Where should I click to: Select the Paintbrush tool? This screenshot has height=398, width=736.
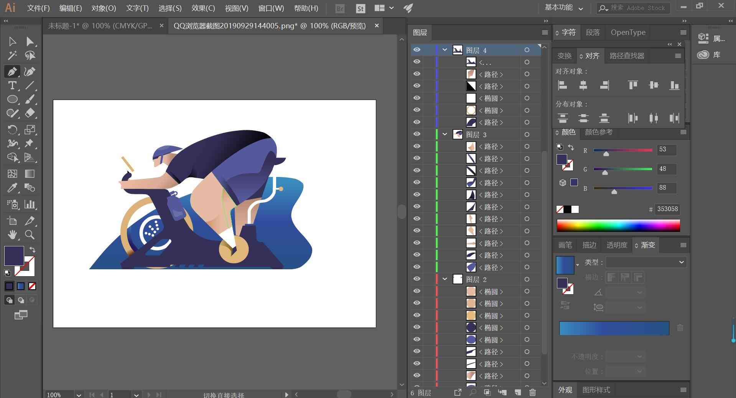coord(30,100)
